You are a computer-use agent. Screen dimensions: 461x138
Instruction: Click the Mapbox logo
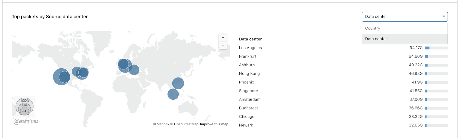(26, 122)
